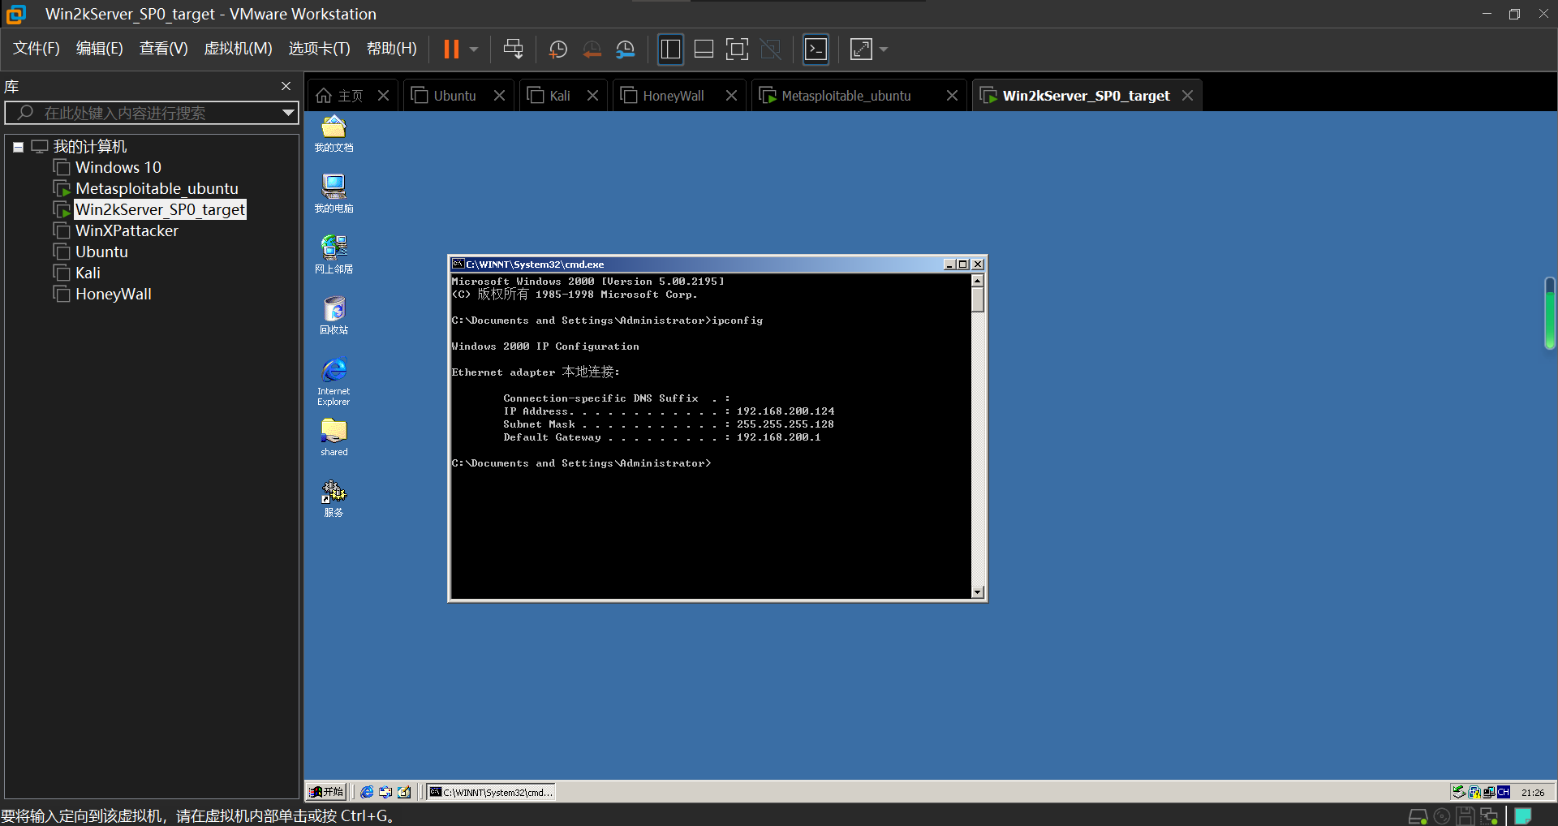Select the 我的文档 desktop icon
The image size is (1558, 826).
pos(334,134)
